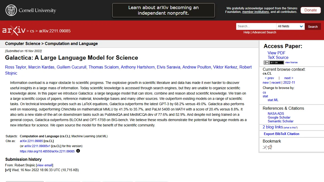The image size is (324, 182).
Task: Focus the Search text field
Action: [x=256, y=26]
